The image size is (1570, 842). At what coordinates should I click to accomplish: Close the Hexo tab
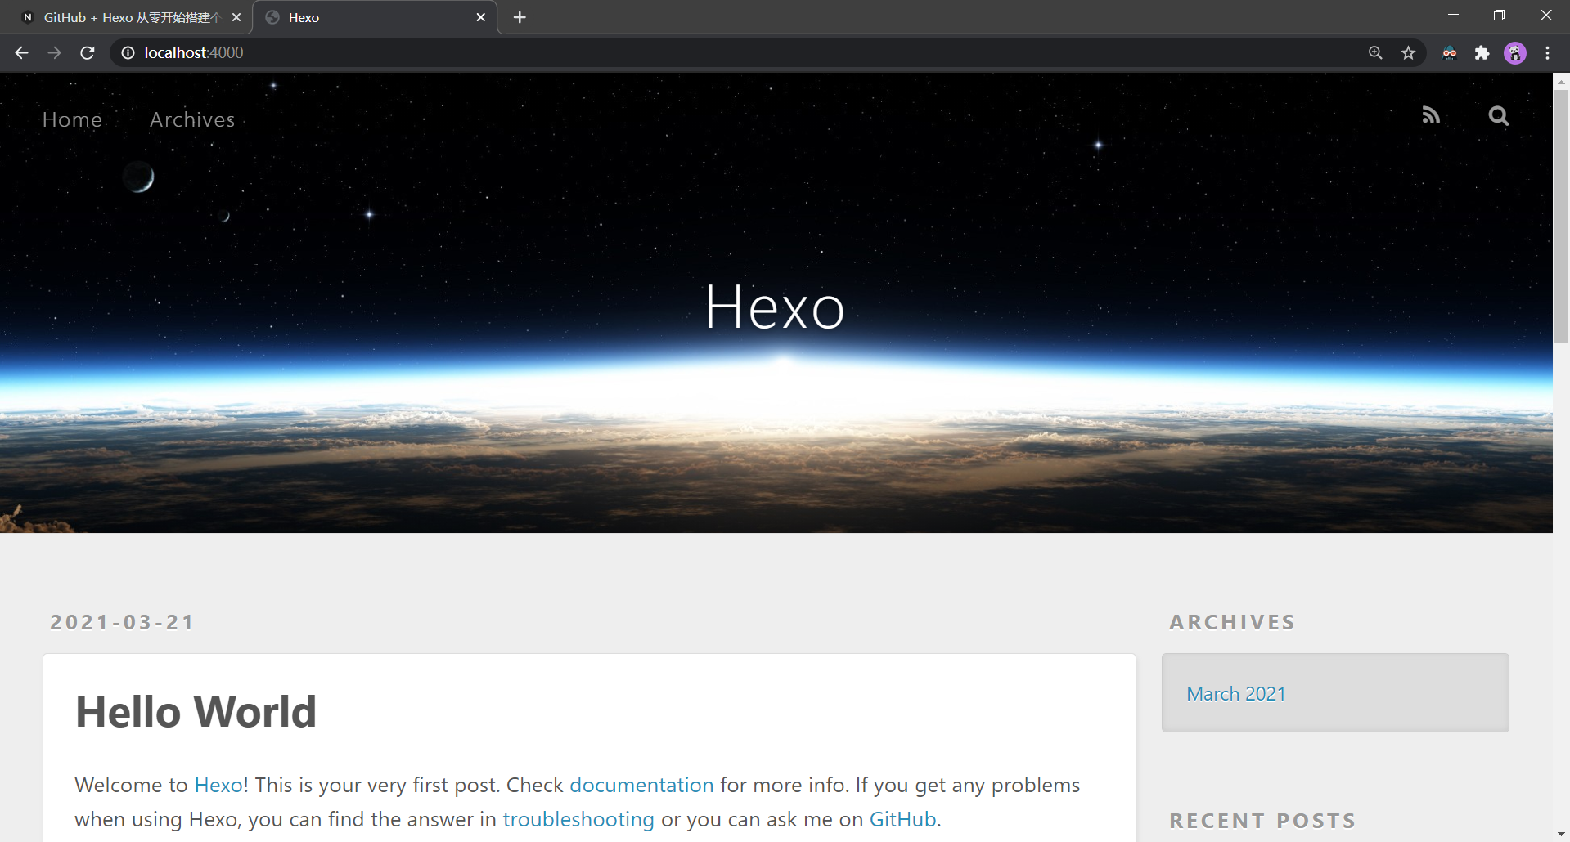point(481,17)
